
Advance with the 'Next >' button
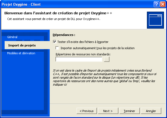[x=108, y=111]
